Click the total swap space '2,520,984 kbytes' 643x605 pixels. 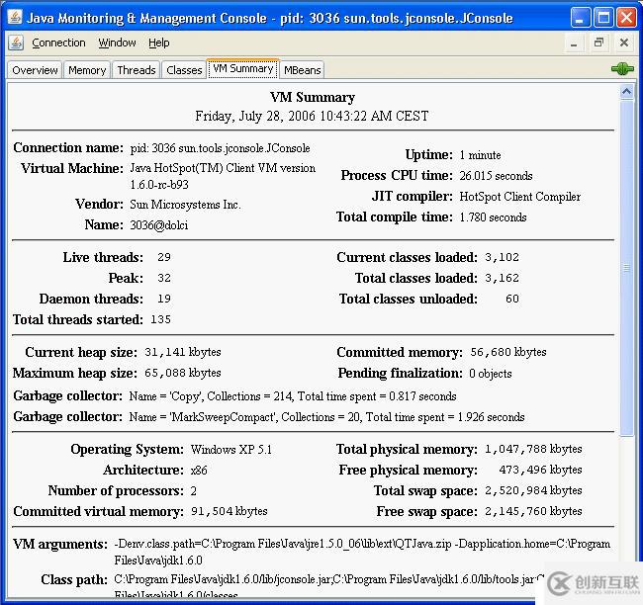click(533, 490)
